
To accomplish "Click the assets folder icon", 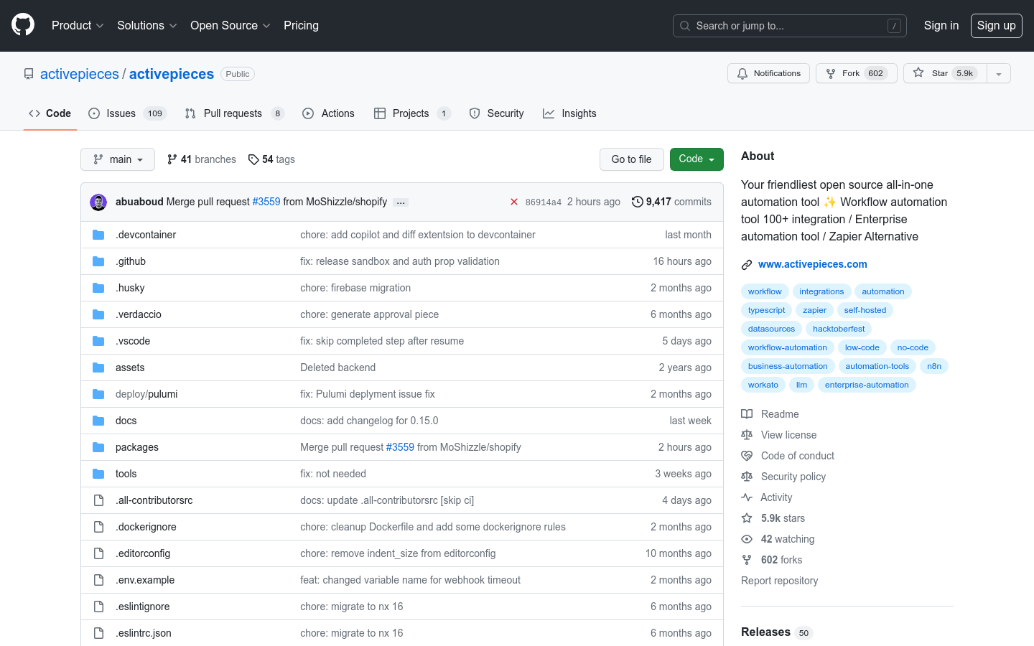I will [98, 368].
